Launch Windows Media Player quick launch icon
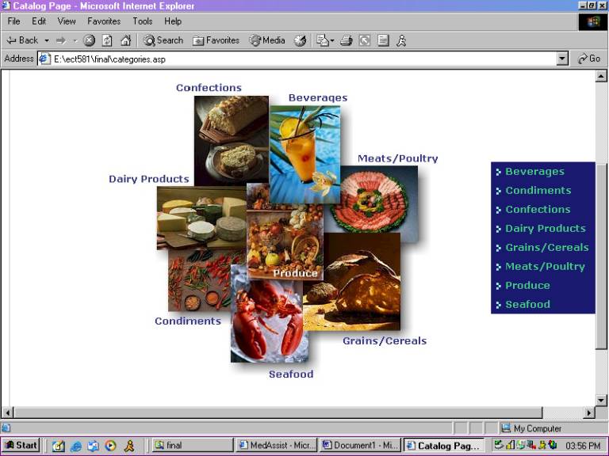The height and width of the screenshot is (456, 609). point(111,446)
